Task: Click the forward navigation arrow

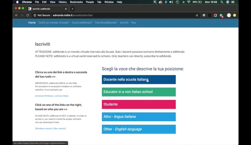Action: (x=22, y=15)
